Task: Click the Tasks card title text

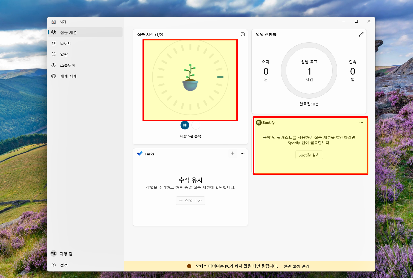Action: click(149, 154)
